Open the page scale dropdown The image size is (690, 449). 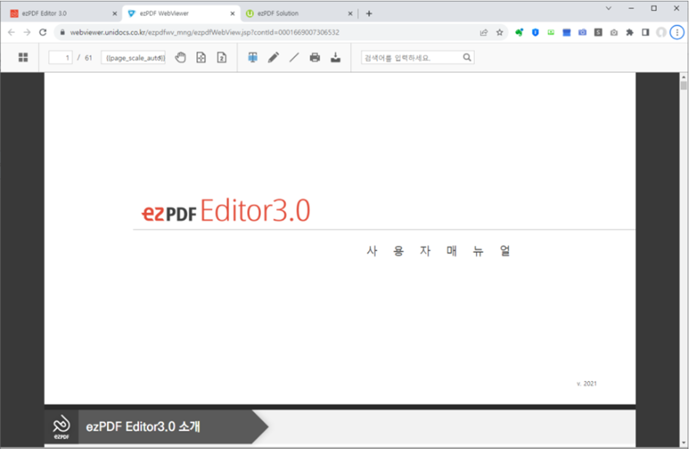pyautogui.click(x=133, y=57)
